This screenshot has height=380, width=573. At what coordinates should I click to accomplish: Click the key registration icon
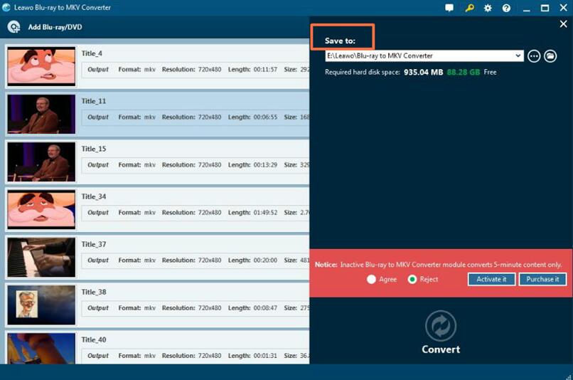pos(469,8)
